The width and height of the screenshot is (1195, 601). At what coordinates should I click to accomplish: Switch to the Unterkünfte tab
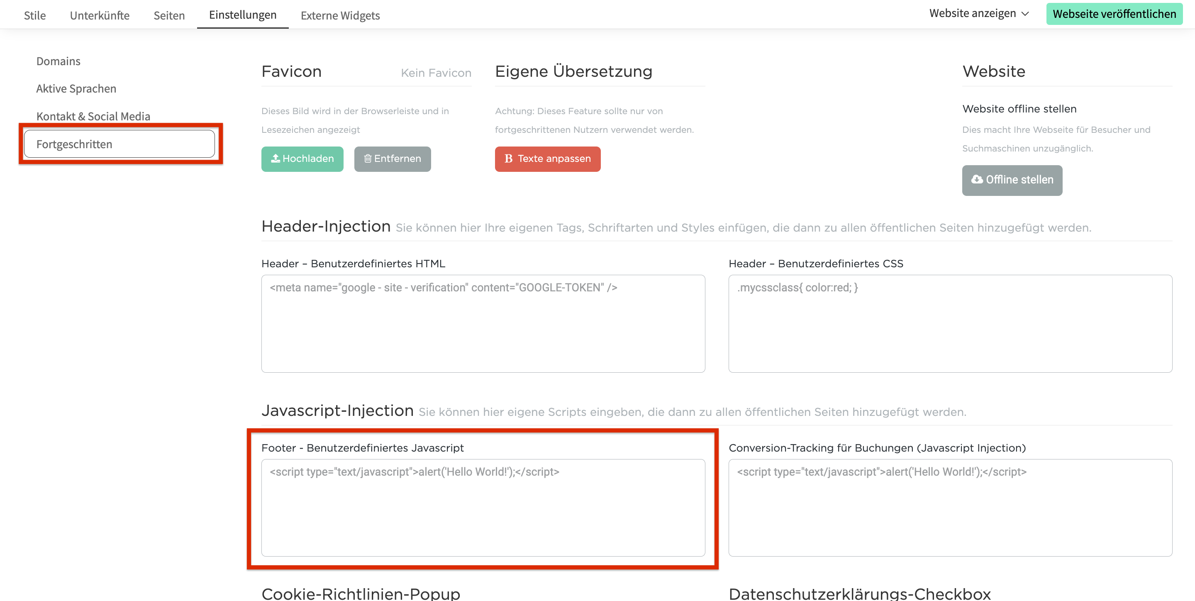click(100, 15)
